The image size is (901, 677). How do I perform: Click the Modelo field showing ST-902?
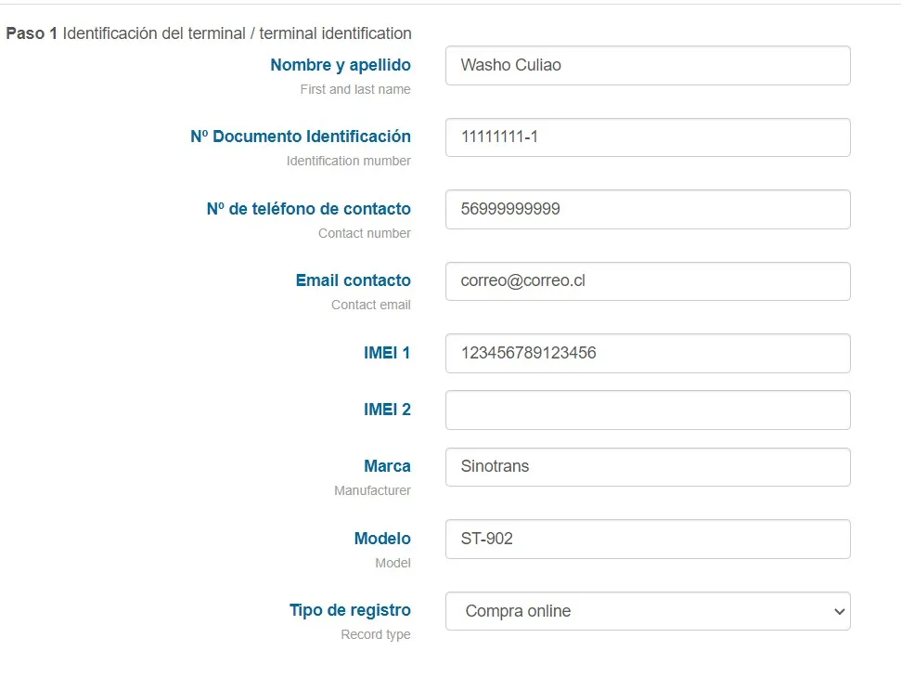tap(648, 539)
